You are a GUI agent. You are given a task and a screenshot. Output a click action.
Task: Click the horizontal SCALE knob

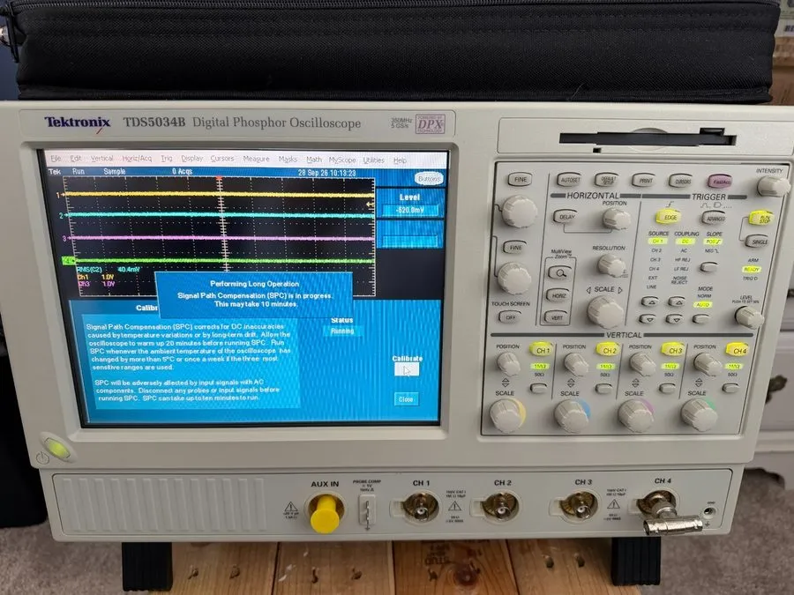point(604,312)
